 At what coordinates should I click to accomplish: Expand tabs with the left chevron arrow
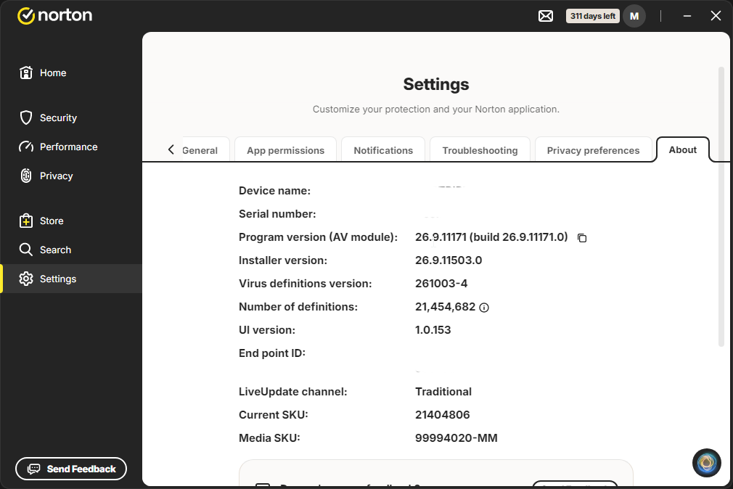[x=171, y=149]
